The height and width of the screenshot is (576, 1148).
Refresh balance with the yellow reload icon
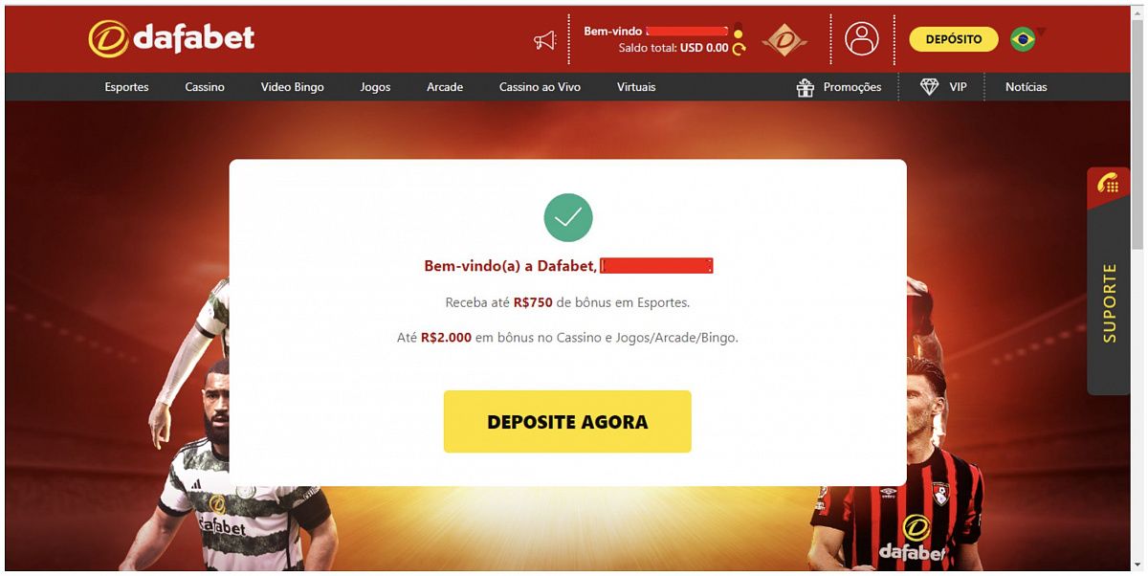[x=738, y=49]
